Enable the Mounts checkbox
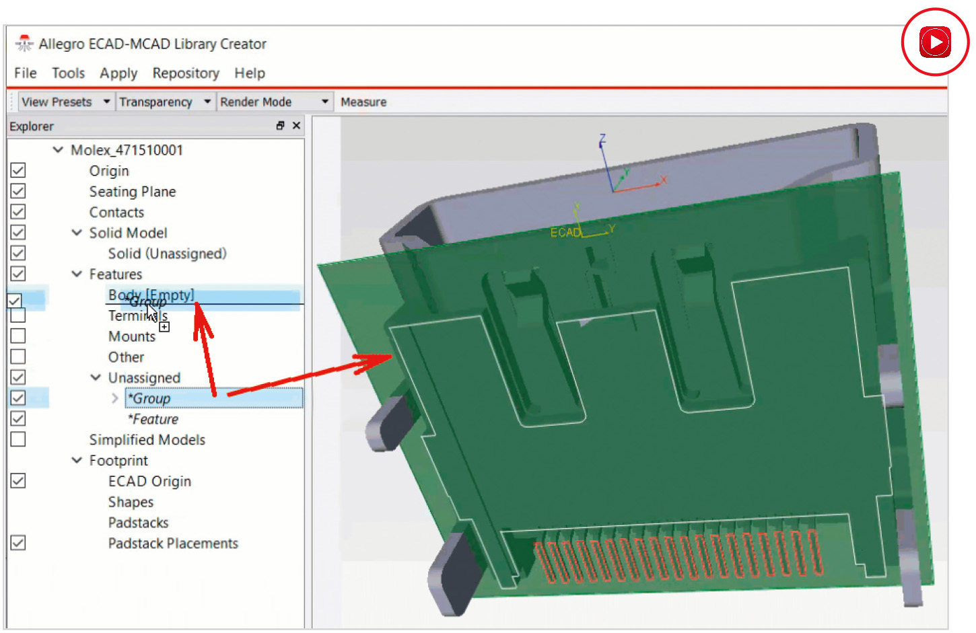The image size is (976, 633). click(x=18, y=336)
